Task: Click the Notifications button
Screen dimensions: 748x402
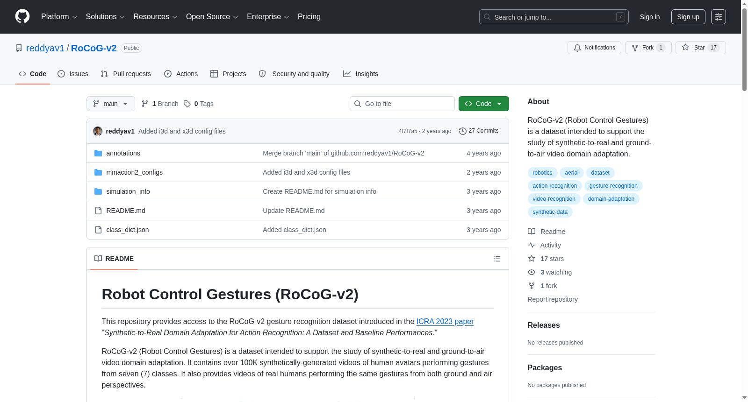Action: (594, 48)
